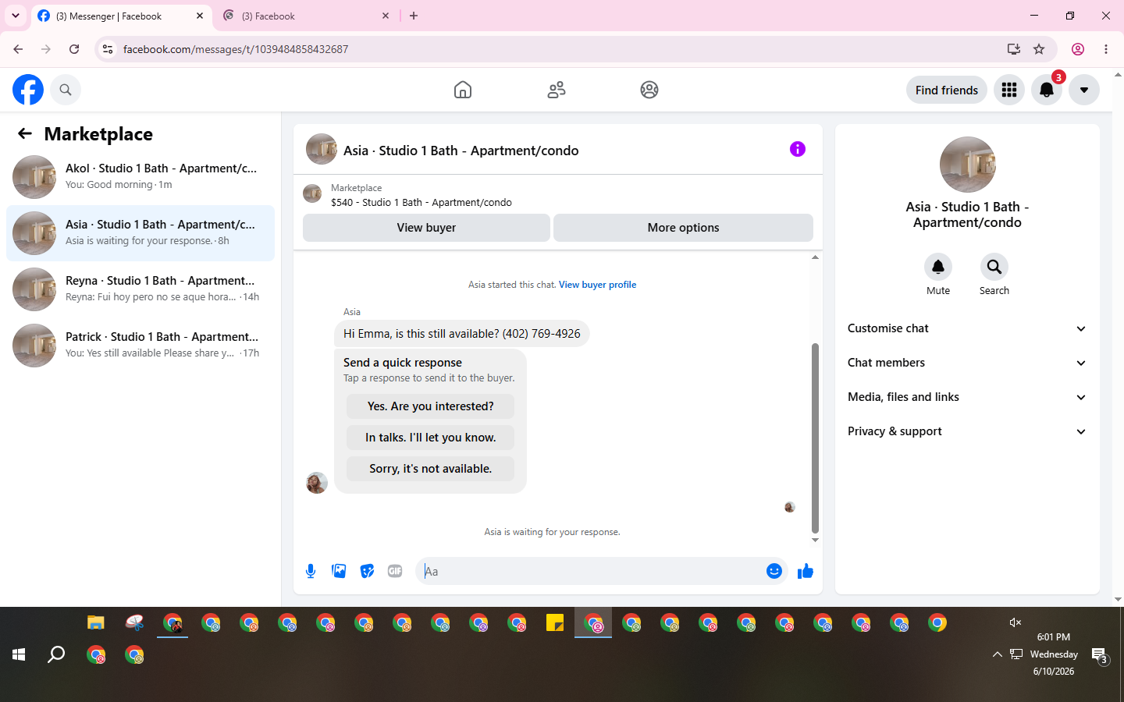Focus the browser address bar
Viewport: 1124px width, 702px height.
(x=558, y=49)
